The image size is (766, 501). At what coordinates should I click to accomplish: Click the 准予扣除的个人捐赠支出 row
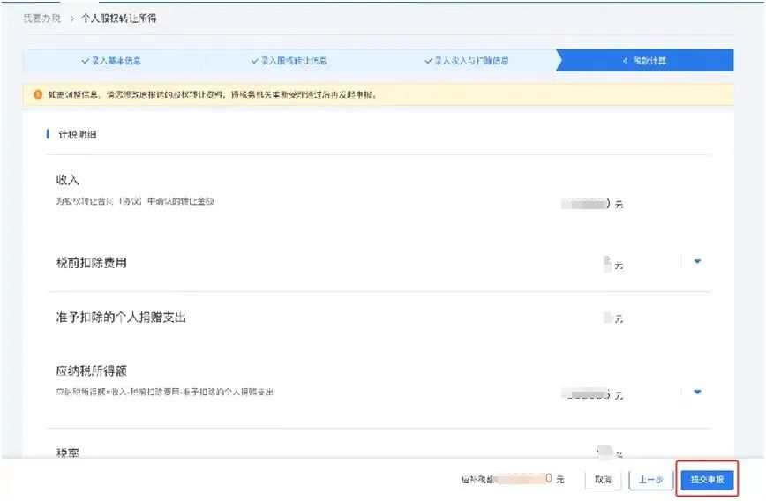coord(379,318)
